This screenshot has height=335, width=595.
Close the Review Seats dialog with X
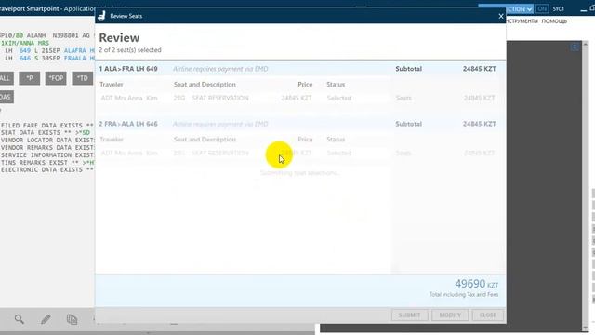point(501,16)
